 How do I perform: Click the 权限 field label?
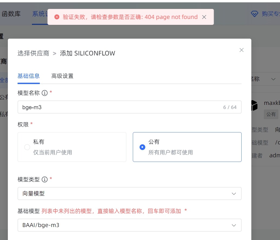(23, 124)
